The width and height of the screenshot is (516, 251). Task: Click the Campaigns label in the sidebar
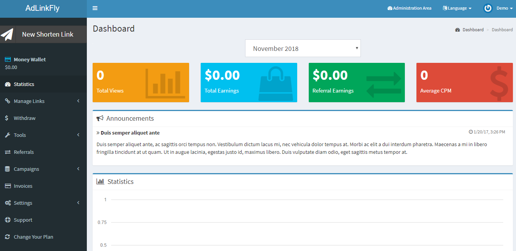[x=27, y=169]
